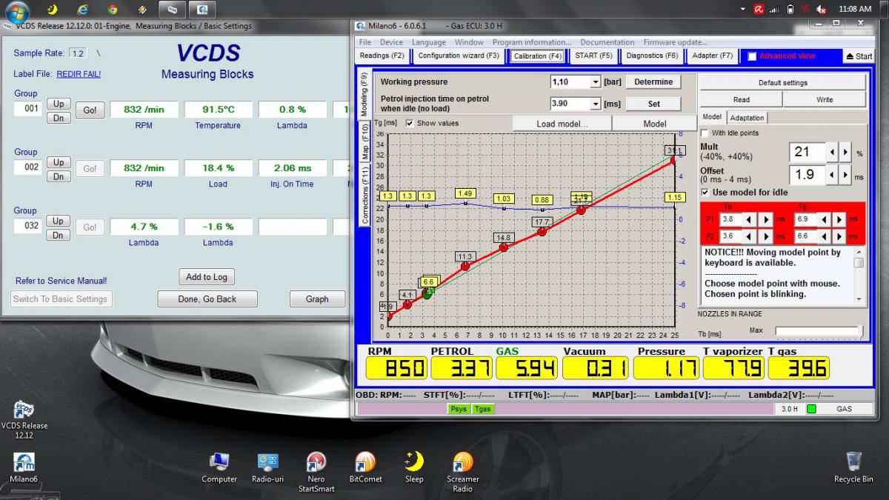Image resolution: width=889 pixels, height=500 pixels.
Task: Open the Petrol injection time dropdown
Action: pyautogui.click(x=596, y=104)
